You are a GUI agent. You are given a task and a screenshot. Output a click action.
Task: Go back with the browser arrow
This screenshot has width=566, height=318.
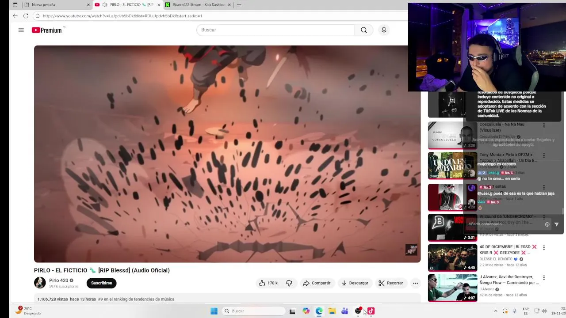[15, 16]
